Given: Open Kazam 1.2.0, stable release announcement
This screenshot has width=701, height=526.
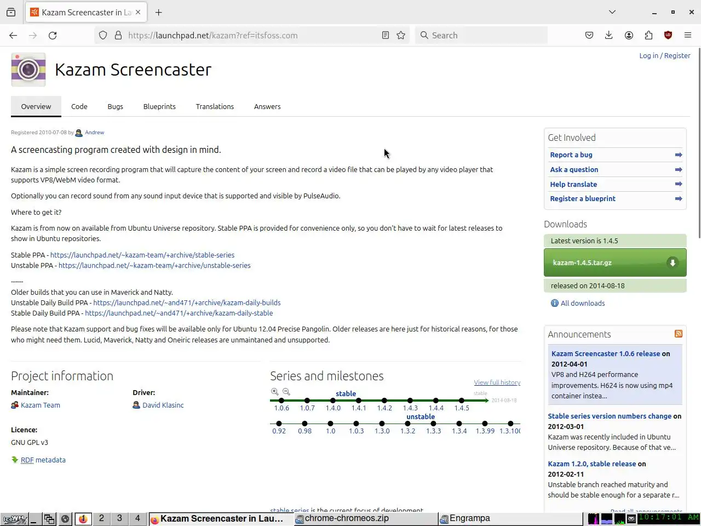Looking at the screenshot, I should tap(592, 464).
